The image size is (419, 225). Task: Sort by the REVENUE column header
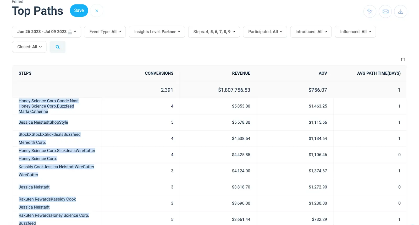click(241, 73)
